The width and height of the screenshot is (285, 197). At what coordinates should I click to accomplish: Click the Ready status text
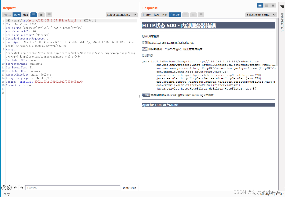[6, 194]
